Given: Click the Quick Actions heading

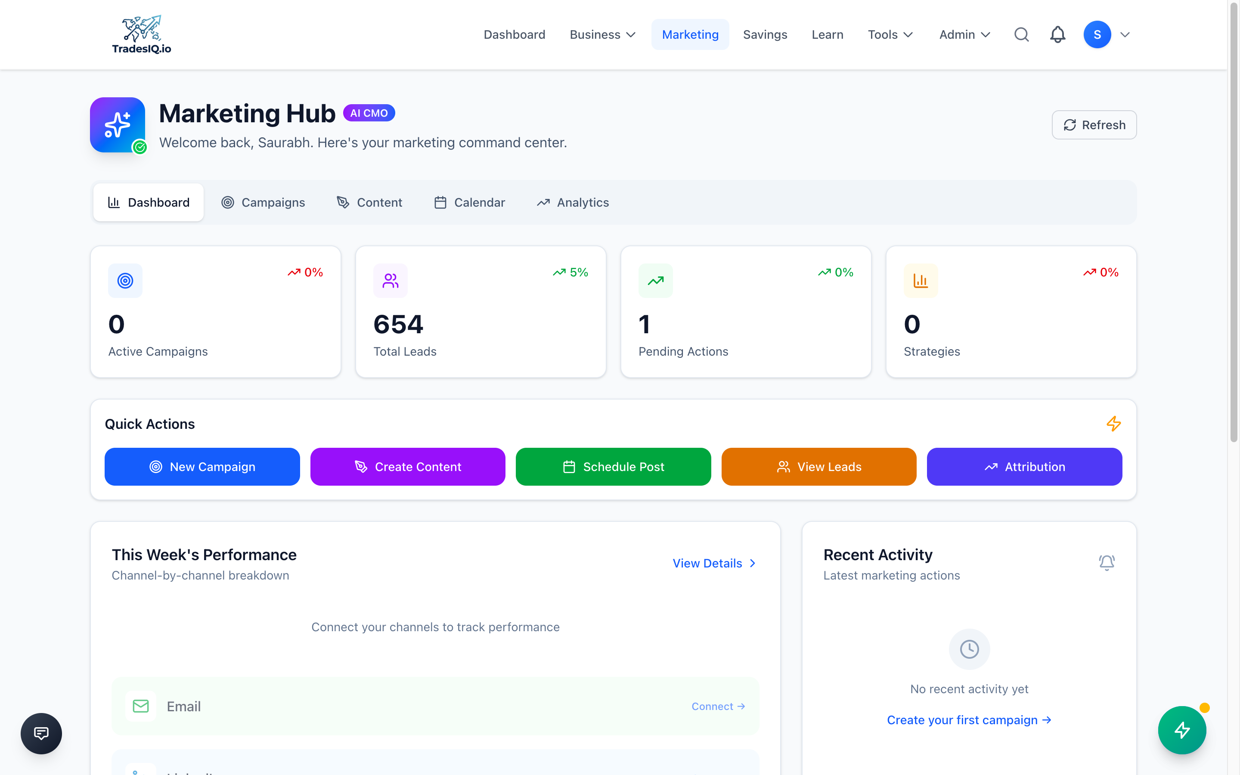Looking at the screenshot, I should point(150,424).
